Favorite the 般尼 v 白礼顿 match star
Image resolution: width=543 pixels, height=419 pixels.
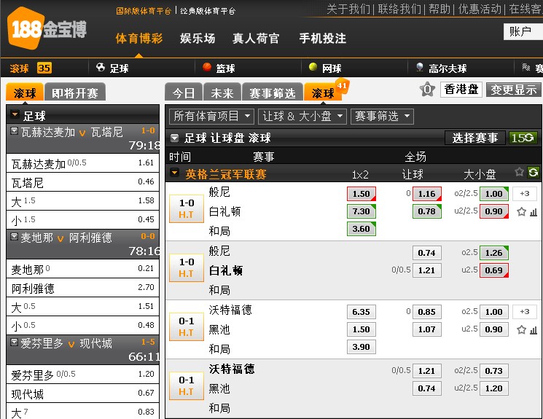click(x=522, y=211)
